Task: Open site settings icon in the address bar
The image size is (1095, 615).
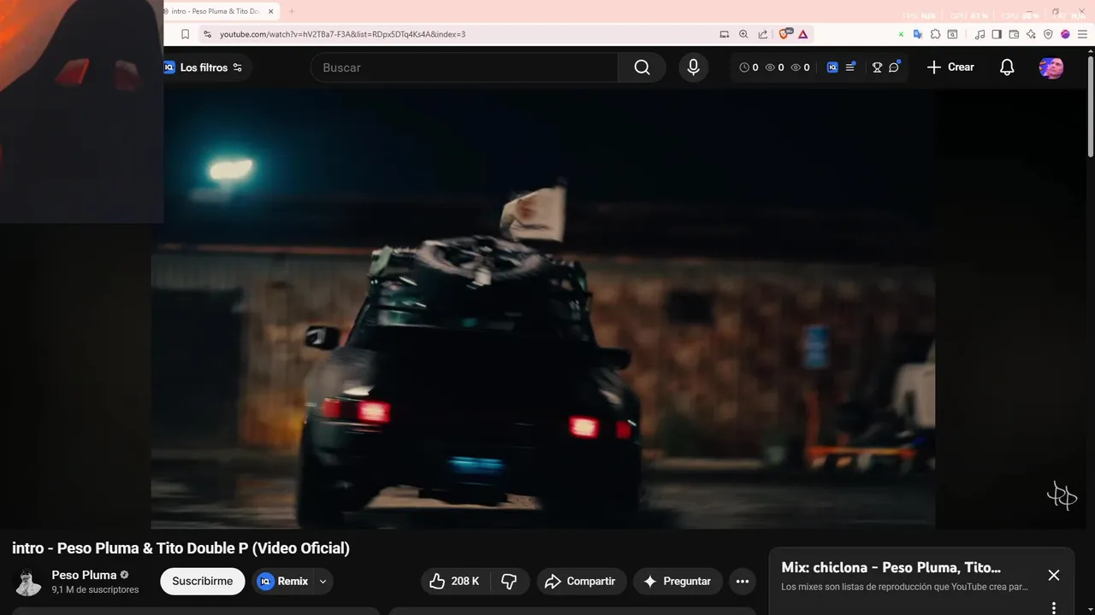Action: coord(206,34)
